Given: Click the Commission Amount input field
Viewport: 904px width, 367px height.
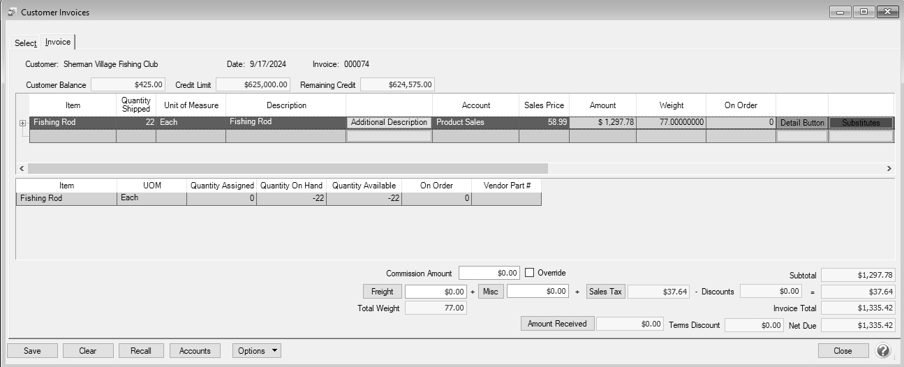Looking at the screenshot, I should pos(489,274).
